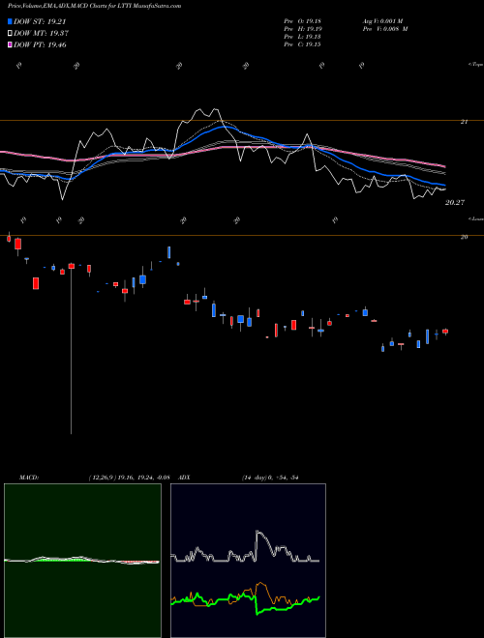
Task: Select the 'DOW PT: 19.46' legend label
Action: tap(40, 44)
